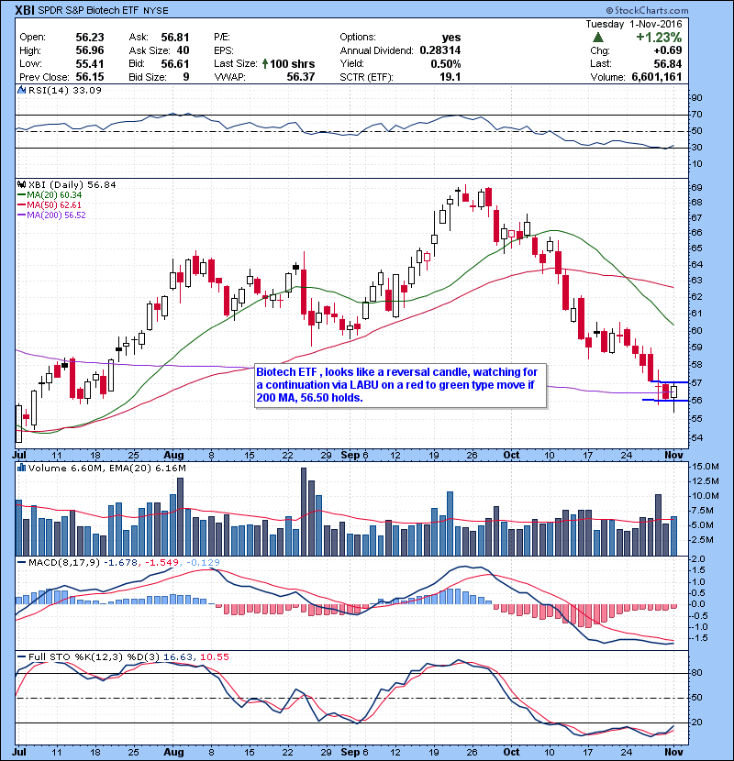Click the 15.0M volume axis label

tap(706, 467)
